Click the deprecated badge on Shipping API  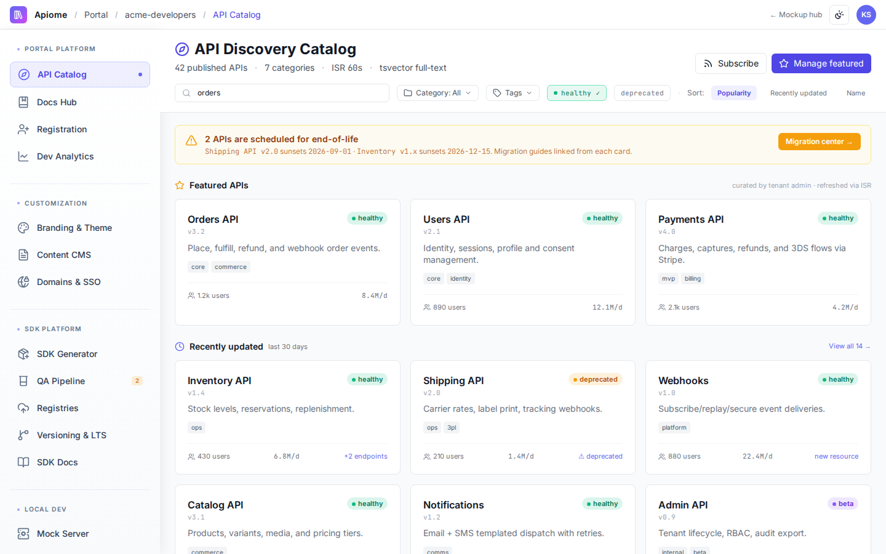coord(596,379)
